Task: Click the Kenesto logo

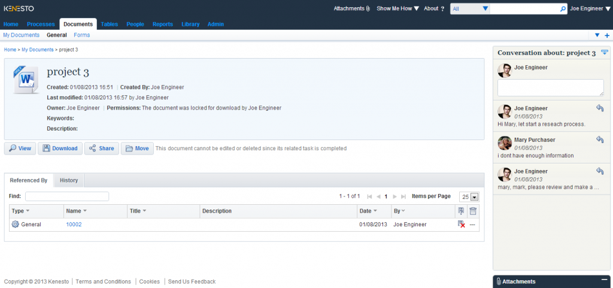Action: coord(19,8)
